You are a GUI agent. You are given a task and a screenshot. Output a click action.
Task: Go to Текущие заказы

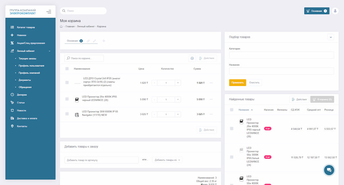point(27,59)
